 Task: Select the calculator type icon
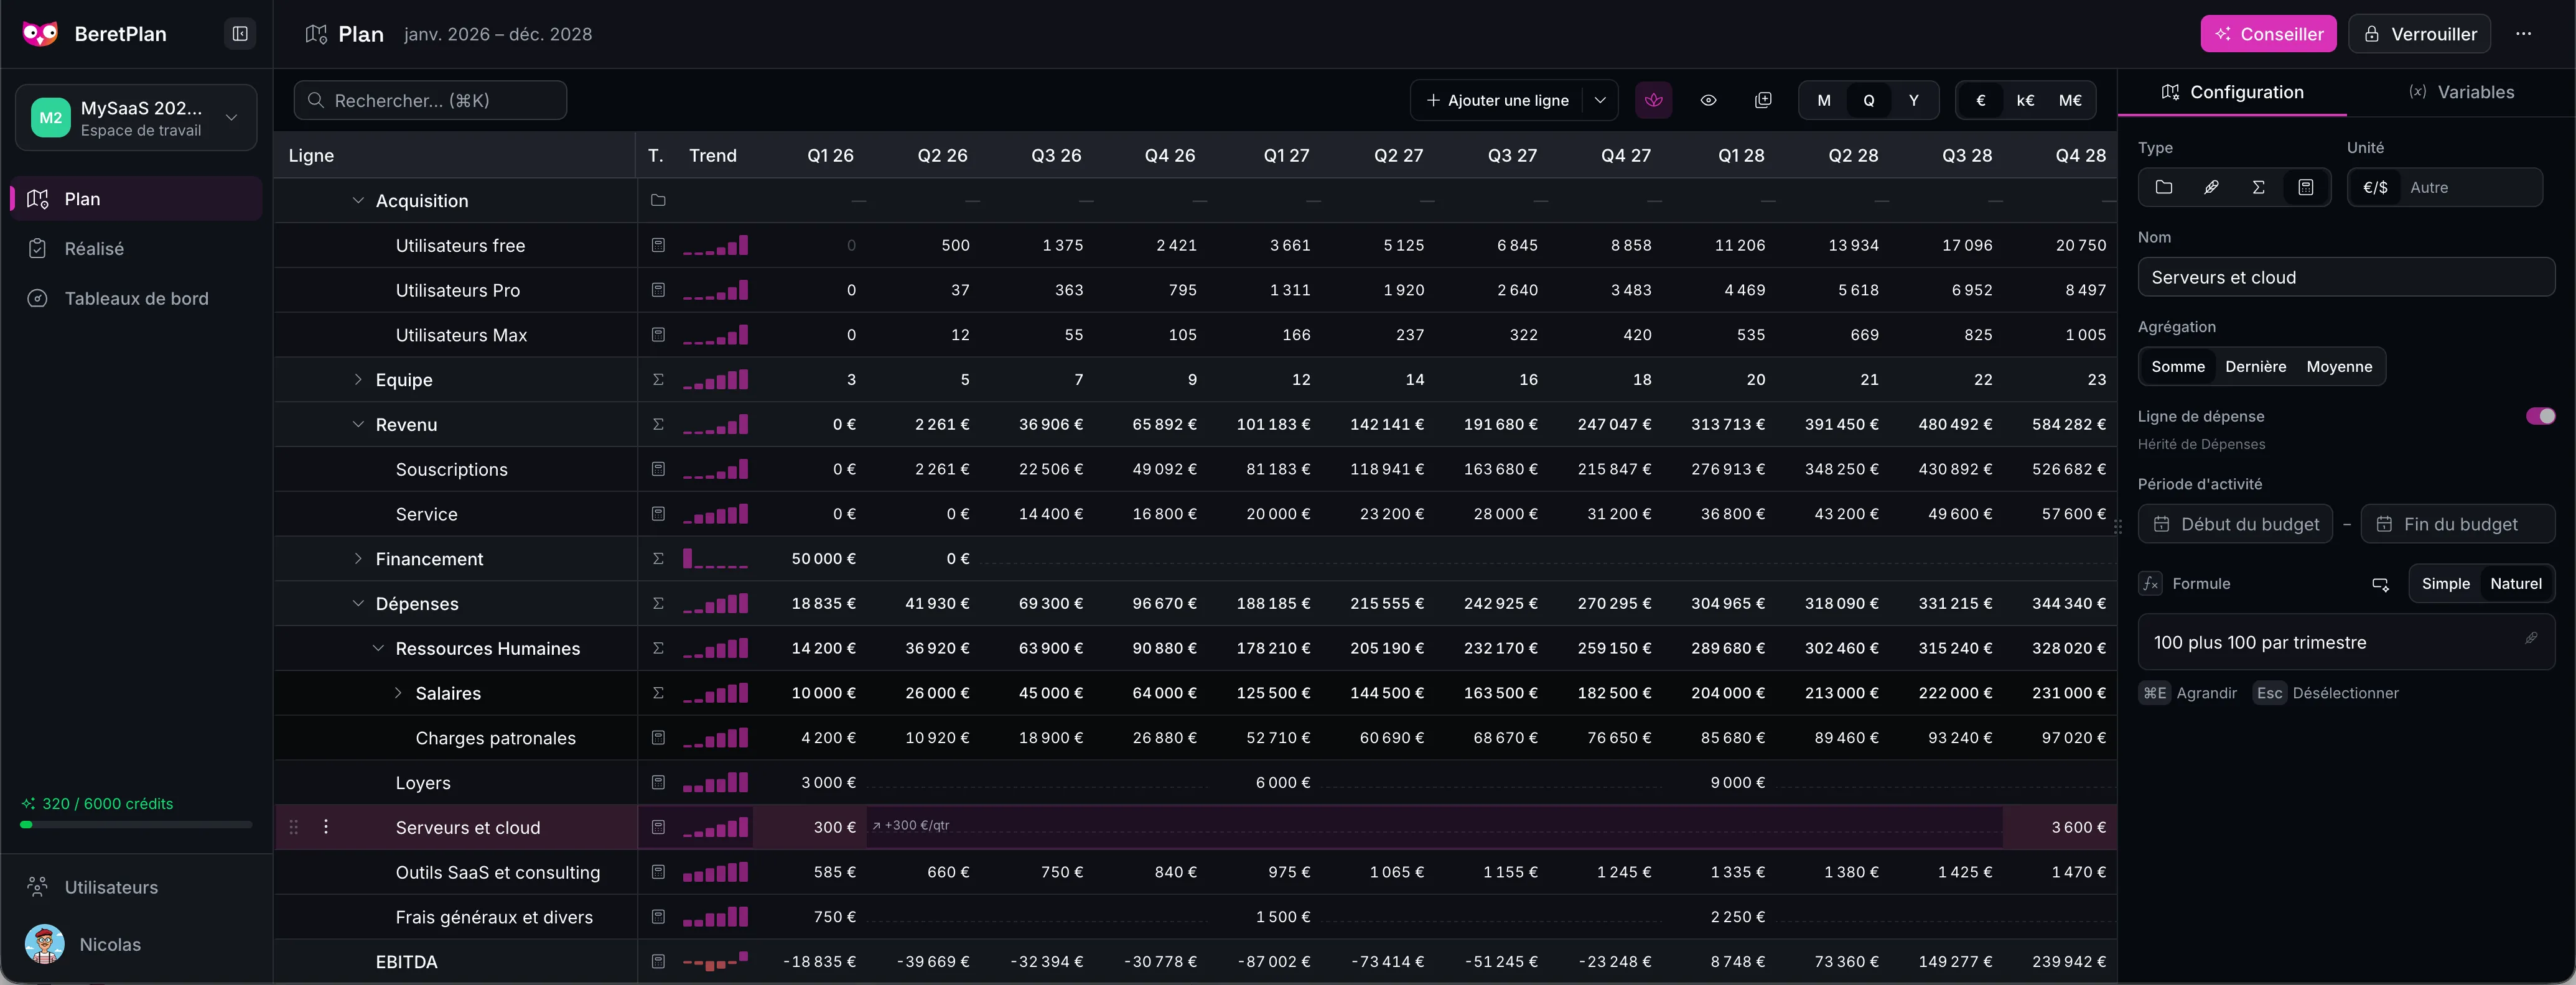tap(2305, 187)
